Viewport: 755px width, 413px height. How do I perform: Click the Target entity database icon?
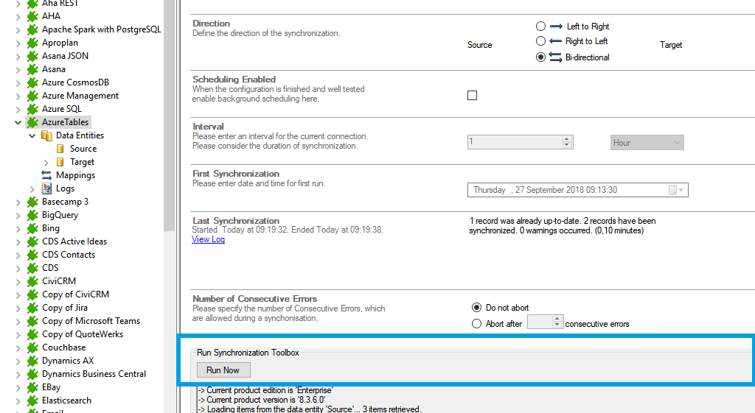(60, 162)
